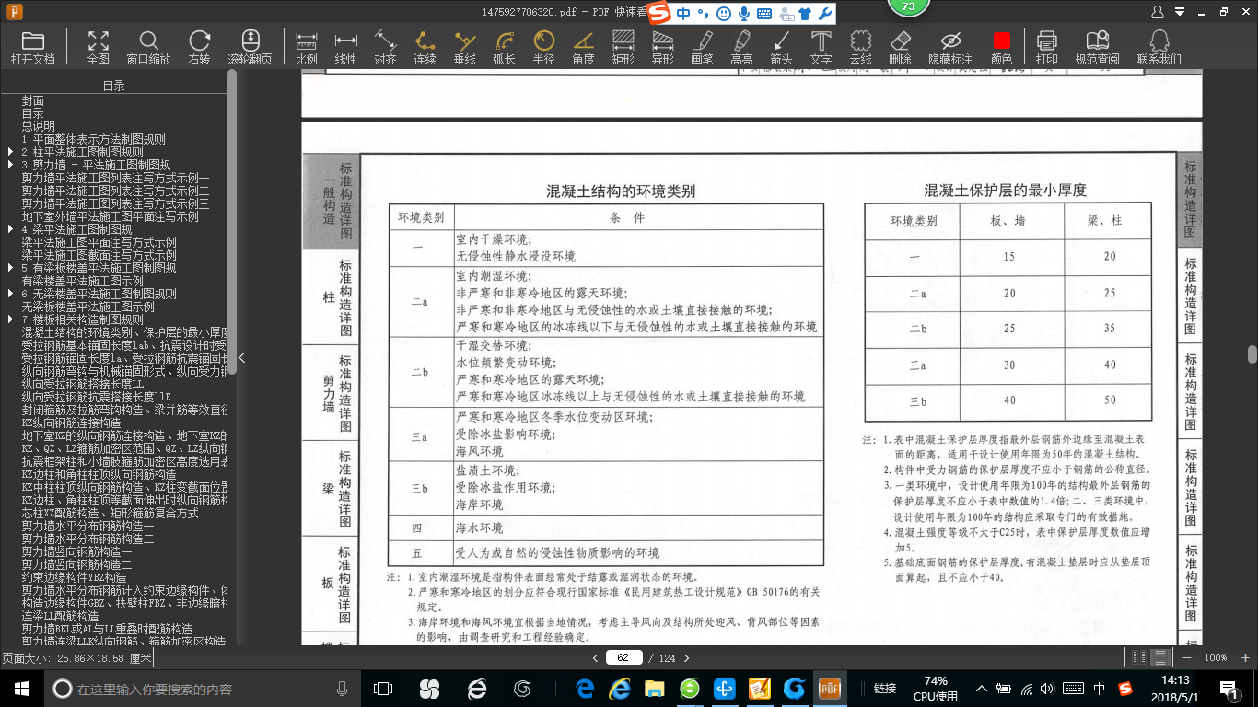Open outline entry 总说明
Image resolution: width=1258 pixels, height=707 pixels.
coord(39,126)
